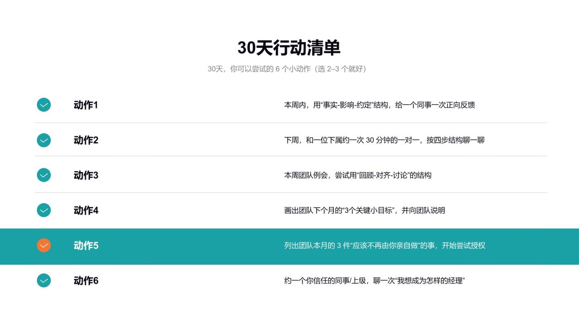This screenshot has width=579, height=326.
Task: Select the 动作3 label
Action: (86, 175)
